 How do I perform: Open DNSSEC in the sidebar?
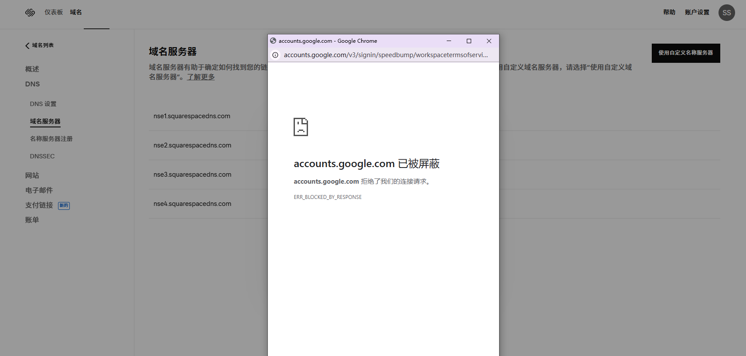click(x=42, y=156)
